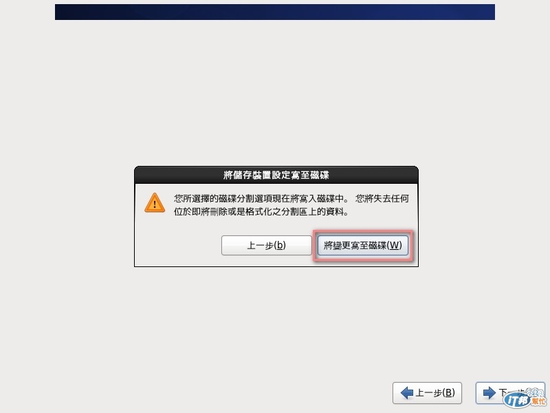The image size is (550, 413).
Task: Click the orange warning triangle icon
Action: pyautogui.click(x=155, y=203)
